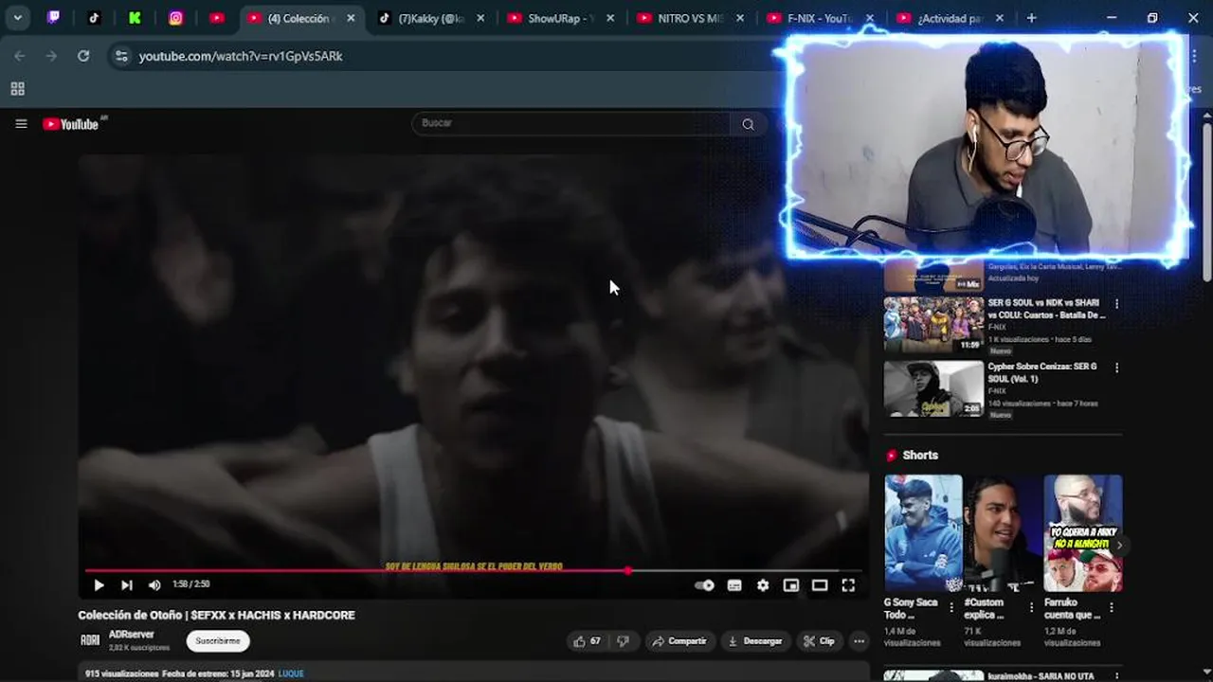The image size is (1213, 682).
Task: Open the G Sony Saca Todo short
Action: pyautogui.click(x=923, y=533)
